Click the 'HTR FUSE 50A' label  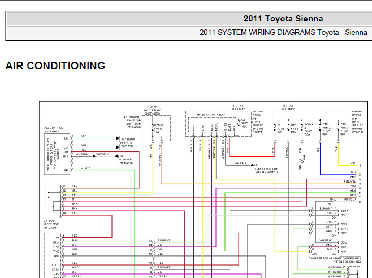click(294, 129)
